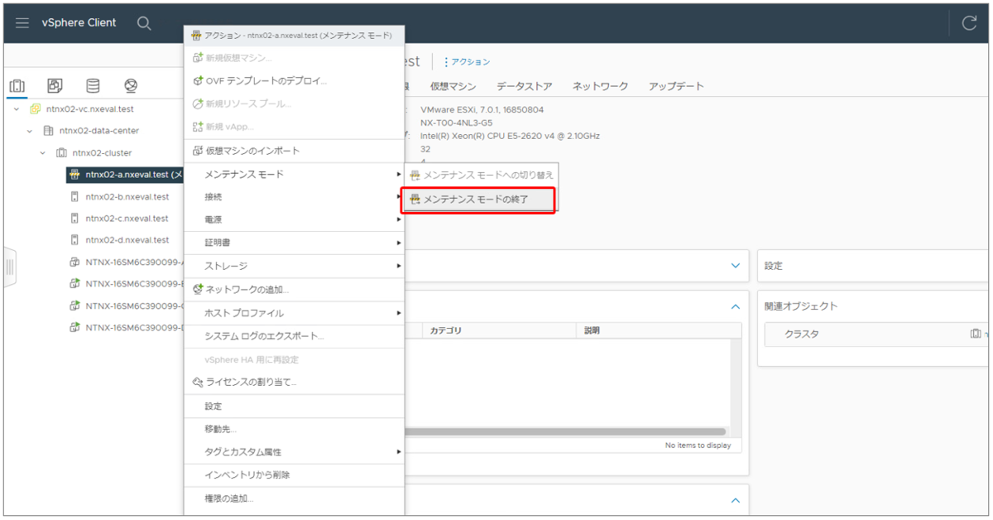Switch to the データストア tab
This screenshot has width=993, height=520.
pos(525,86)
